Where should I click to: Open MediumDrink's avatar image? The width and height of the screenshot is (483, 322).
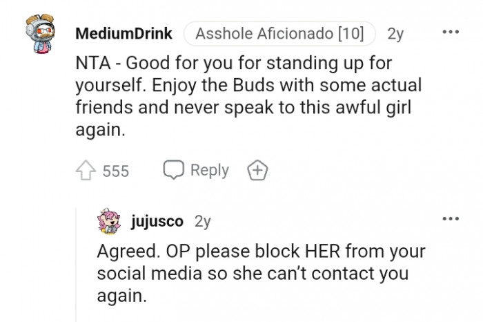click(47, 35)
